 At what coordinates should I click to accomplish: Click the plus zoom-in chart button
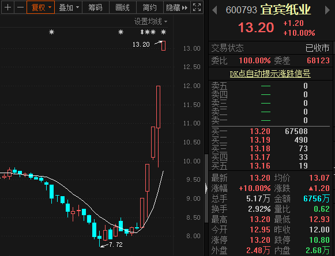(7, 7)
